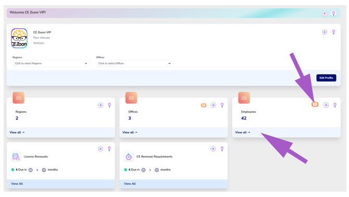
Task: Click View All under CE Renewal Requirements
Action: tap(130, 184)
